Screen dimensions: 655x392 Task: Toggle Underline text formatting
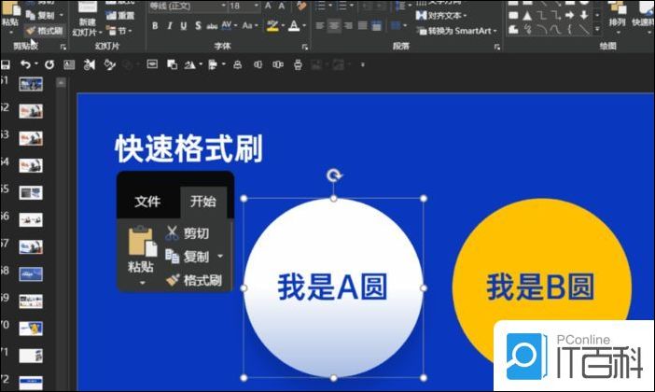point(184,26)
